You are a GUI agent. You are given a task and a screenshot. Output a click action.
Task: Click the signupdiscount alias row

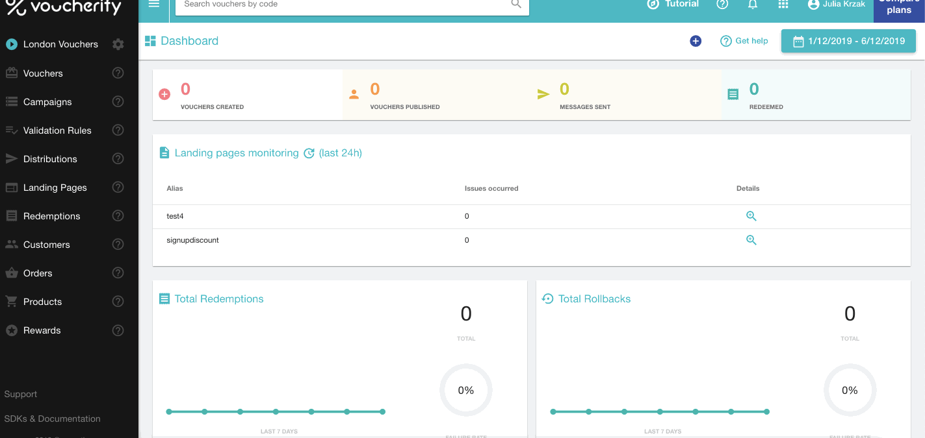(531, 240)
